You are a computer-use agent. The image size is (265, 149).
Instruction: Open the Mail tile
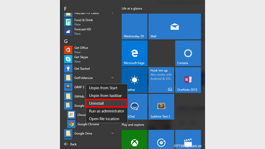174,26
